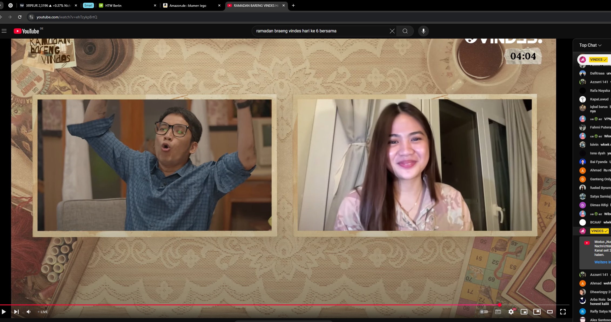Click the right webcam video frame

coord(415,165)
